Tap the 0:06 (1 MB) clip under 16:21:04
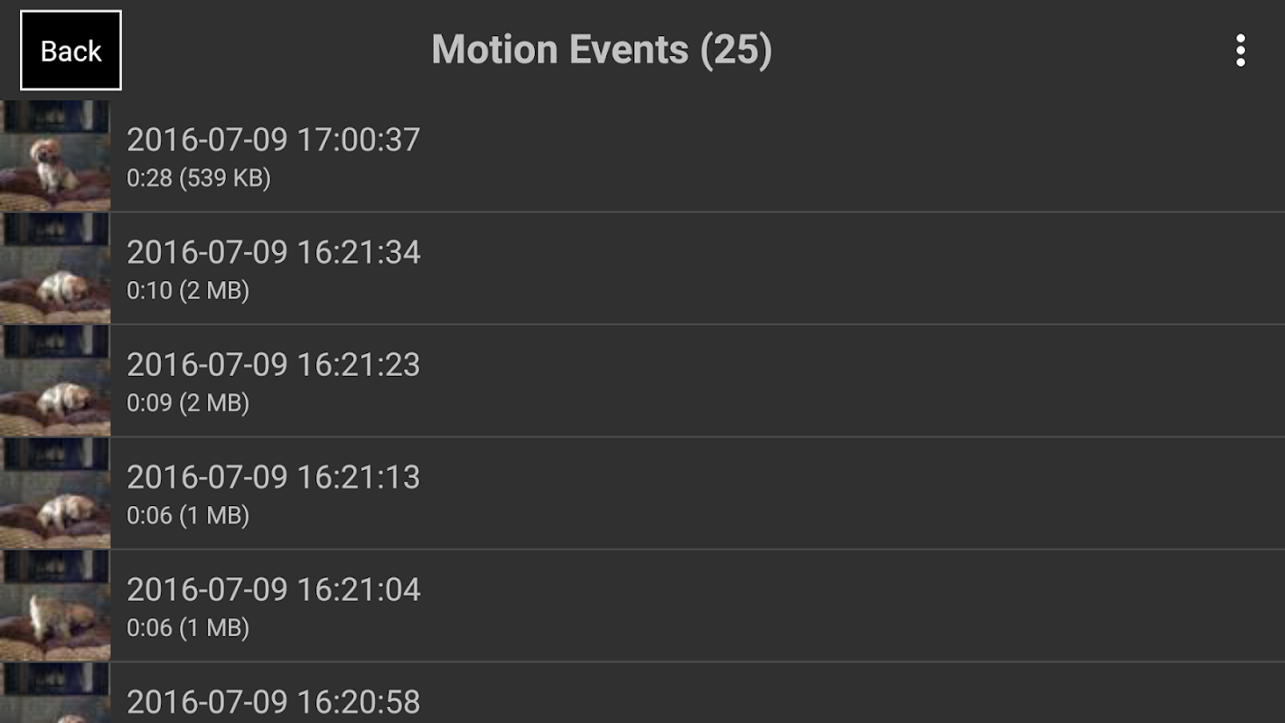 pos(187,627)
